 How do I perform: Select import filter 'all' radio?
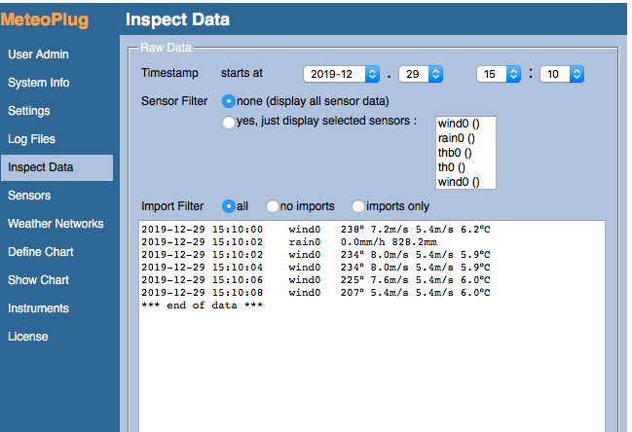tap(229, 206)
